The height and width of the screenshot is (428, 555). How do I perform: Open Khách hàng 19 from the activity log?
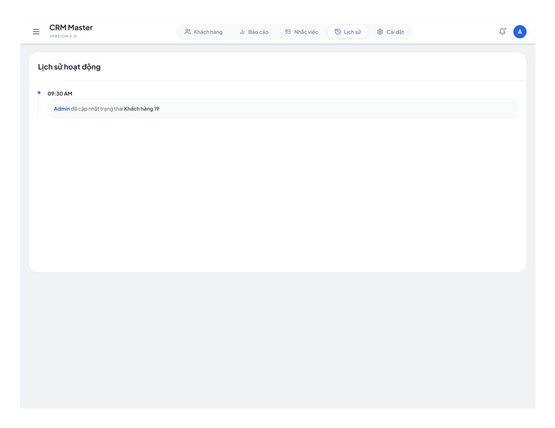click(x=142, y=109)
